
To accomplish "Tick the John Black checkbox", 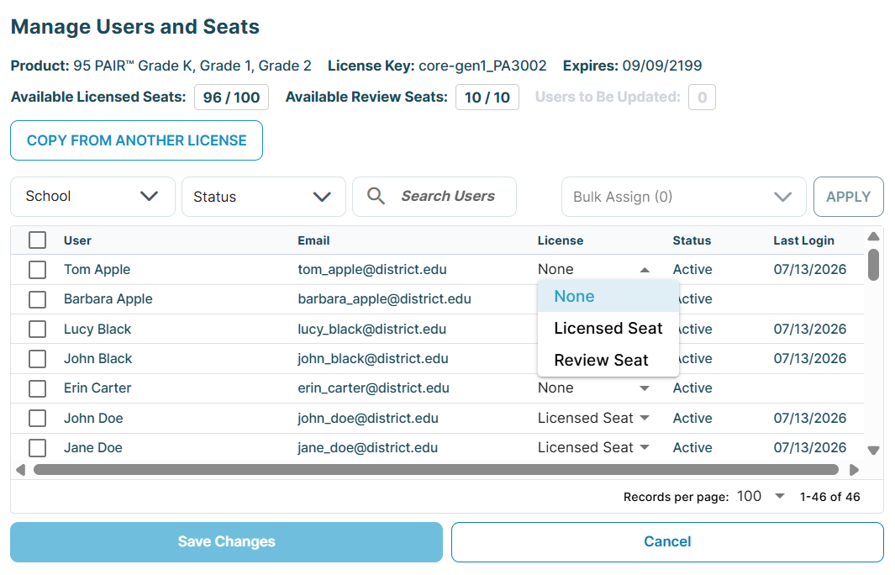I will pyautogui.click(x=38, y=359).
